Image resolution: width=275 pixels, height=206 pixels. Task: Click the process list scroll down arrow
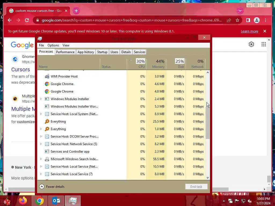click(x=208, y=178)
